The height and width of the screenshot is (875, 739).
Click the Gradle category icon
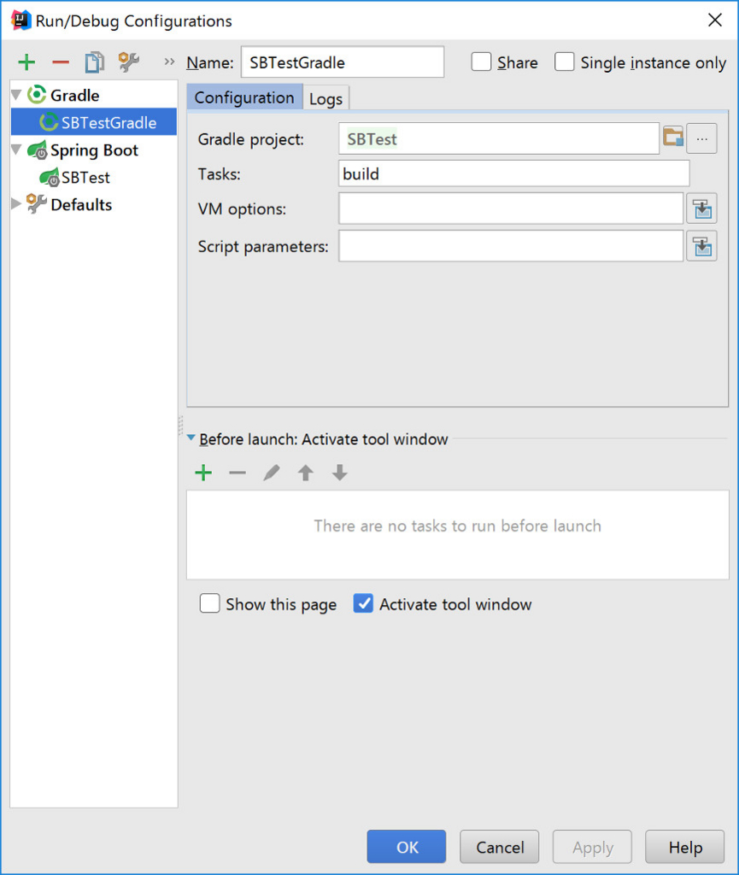(x=37, y=95)
